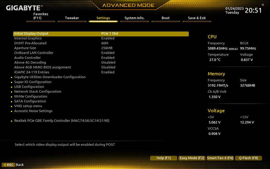
Task: Open Smart Fan 6 (F6)
Action: pos(220,158)
